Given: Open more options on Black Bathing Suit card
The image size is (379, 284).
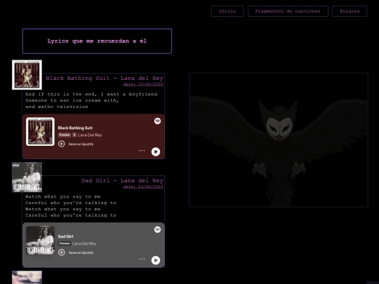Looking at the screenshot, I should pos(142,151).
